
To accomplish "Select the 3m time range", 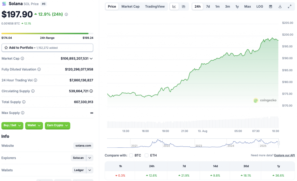I will tap(227, 6).
